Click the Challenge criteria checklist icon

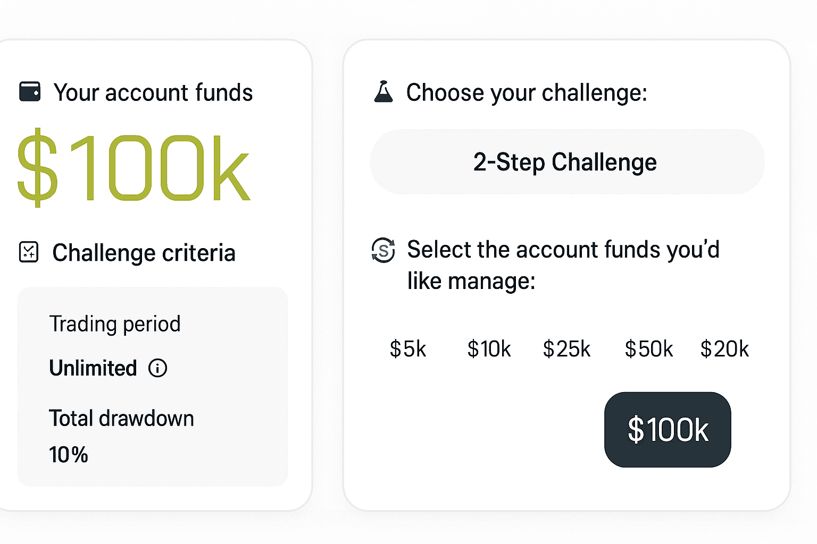(x=29, y=252)
